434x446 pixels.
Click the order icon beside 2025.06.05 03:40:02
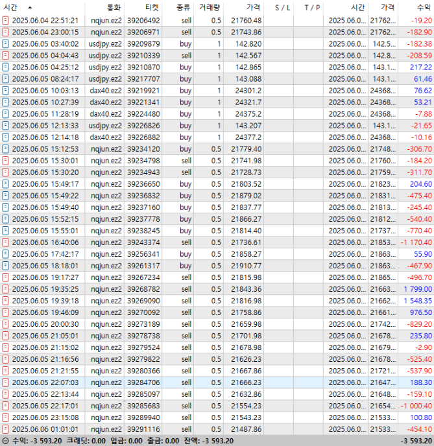tap(5, 44)
